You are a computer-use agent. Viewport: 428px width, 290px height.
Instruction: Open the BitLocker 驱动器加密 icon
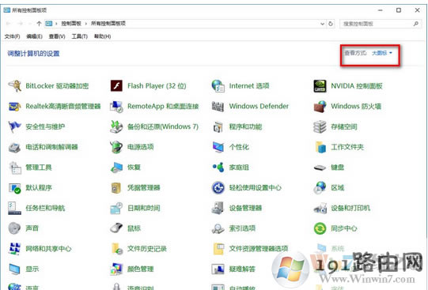click(14, 86)
